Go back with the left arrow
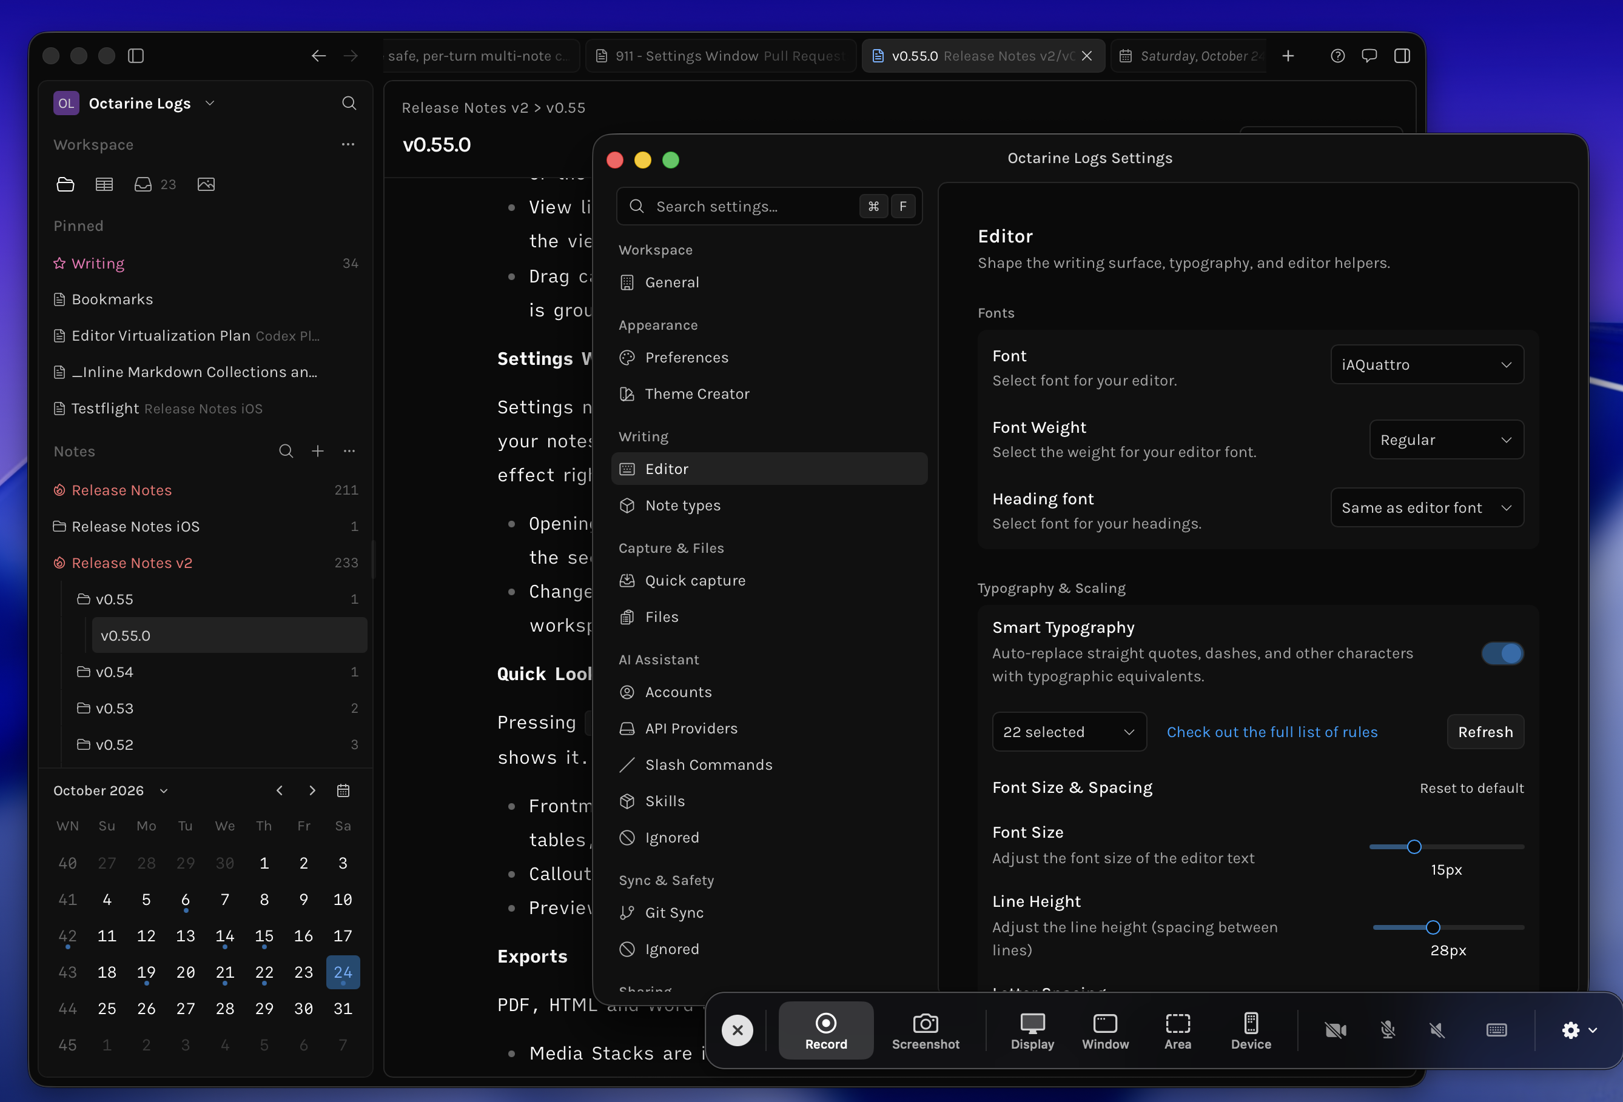The height and width of the screenshot is (1102, 1623). [318, 56]
